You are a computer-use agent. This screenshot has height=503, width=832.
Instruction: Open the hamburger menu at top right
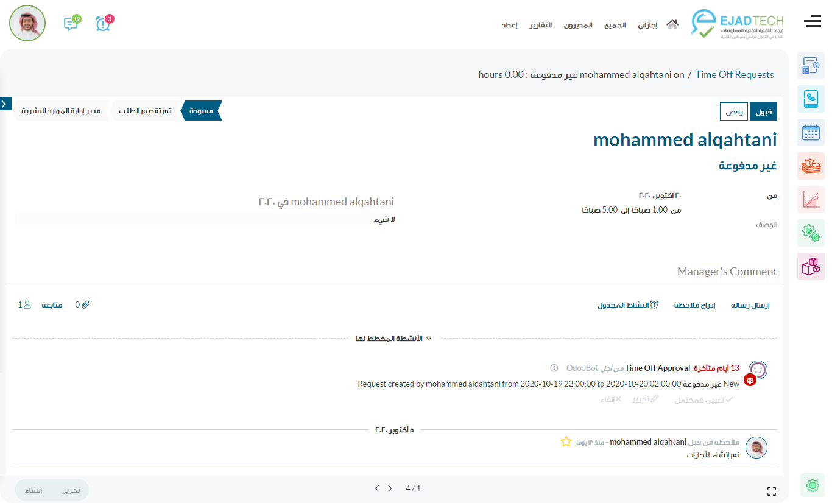coord(813,22)
